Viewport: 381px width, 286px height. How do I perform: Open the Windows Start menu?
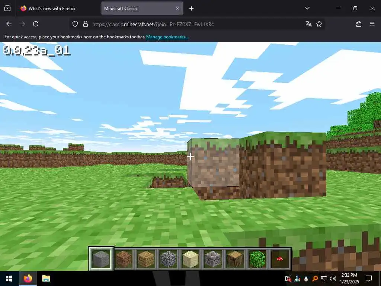point(9,279)
